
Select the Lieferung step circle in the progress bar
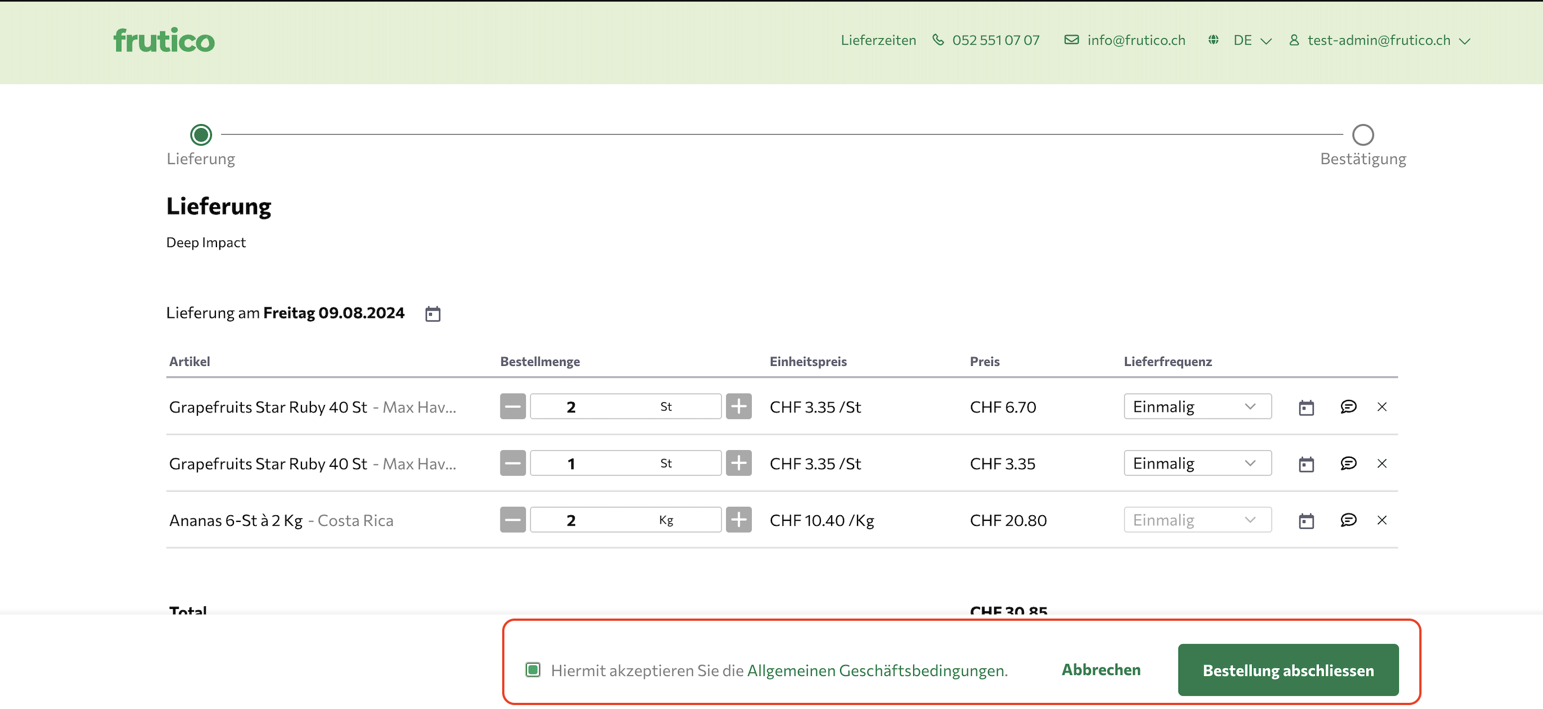pyautogui.click(x=201, y=135)
